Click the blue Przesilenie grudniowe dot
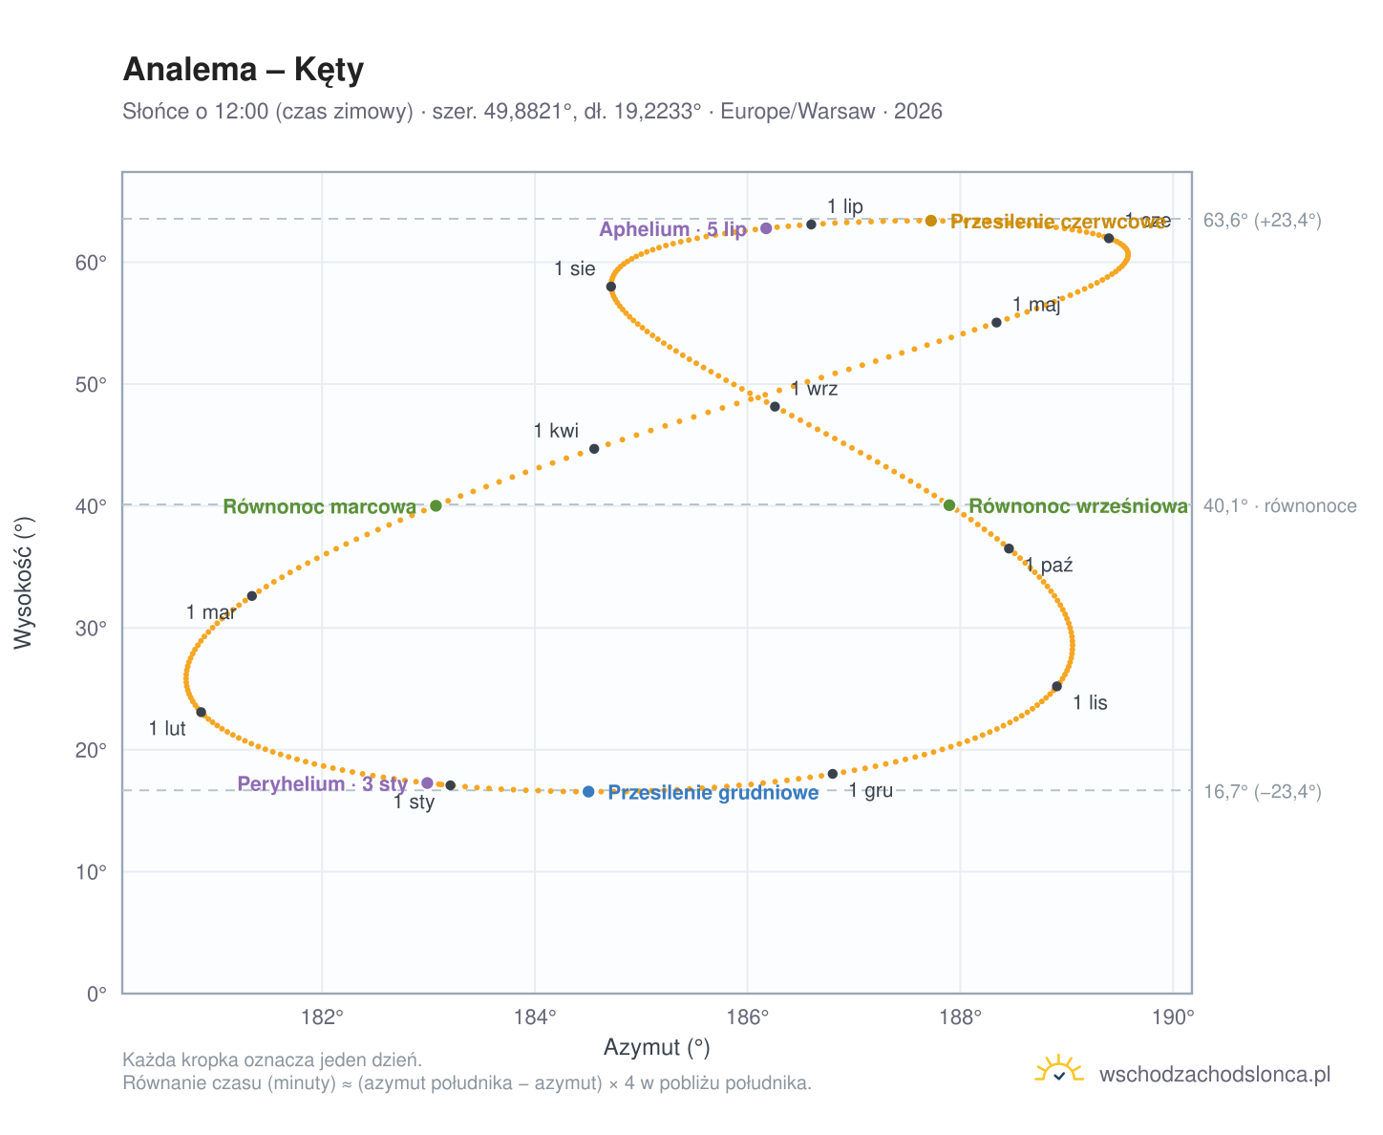 tap(588, 792)
